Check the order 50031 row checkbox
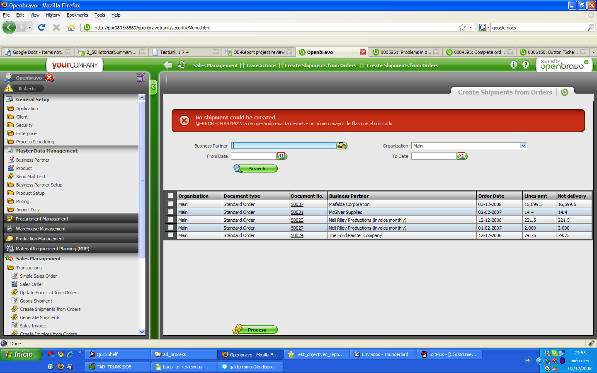The image size is (597, 373). tap(170, 212)
